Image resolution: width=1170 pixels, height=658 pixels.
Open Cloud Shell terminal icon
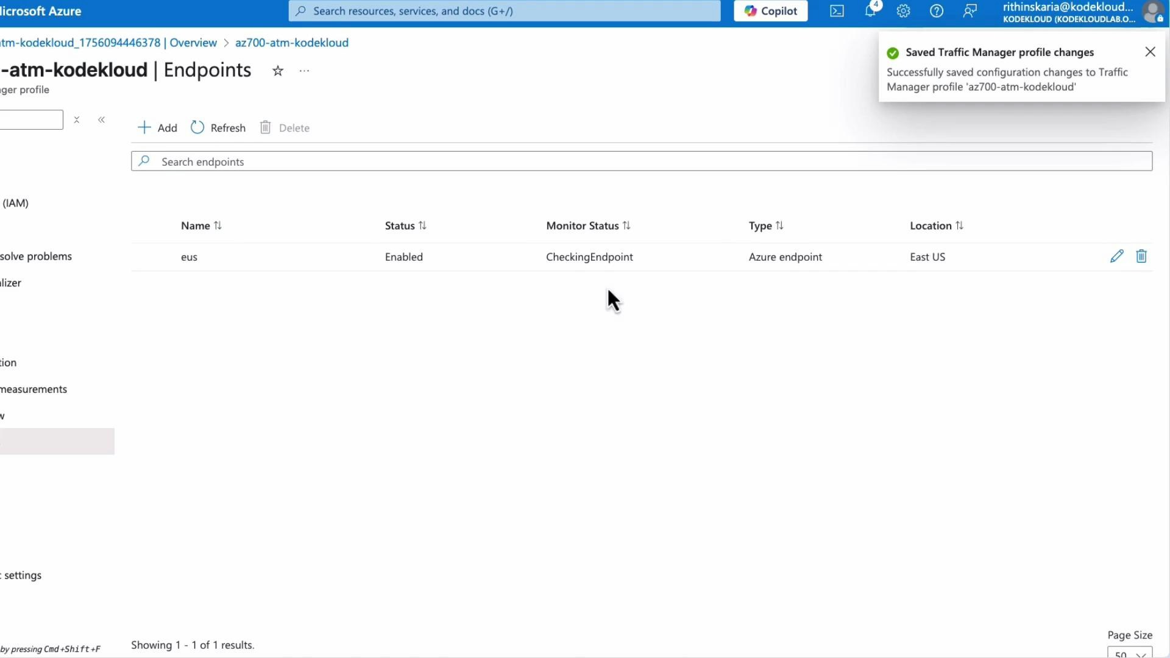[x=836, y=10]
